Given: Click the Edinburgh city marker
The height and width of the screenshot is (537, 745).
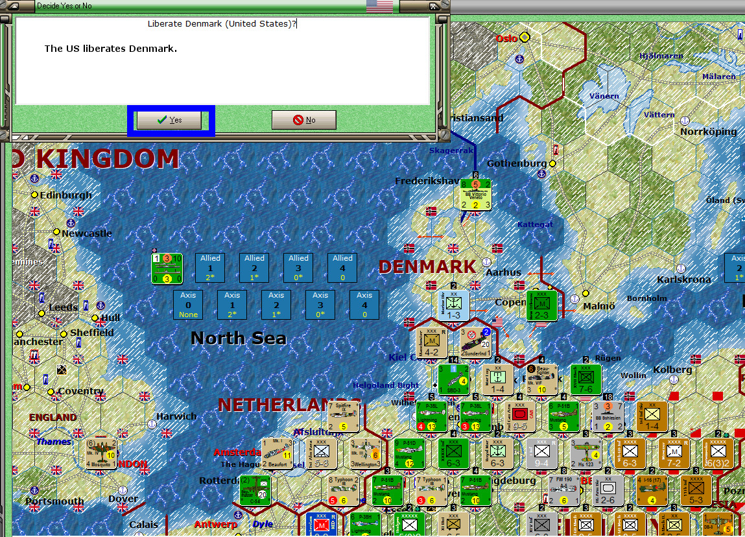Looking at the screenshot, I should point(34,195).
